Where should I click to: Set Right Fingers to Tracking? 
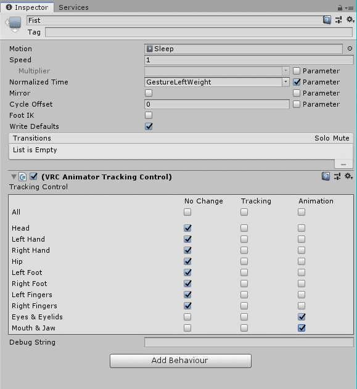point(244,306)
